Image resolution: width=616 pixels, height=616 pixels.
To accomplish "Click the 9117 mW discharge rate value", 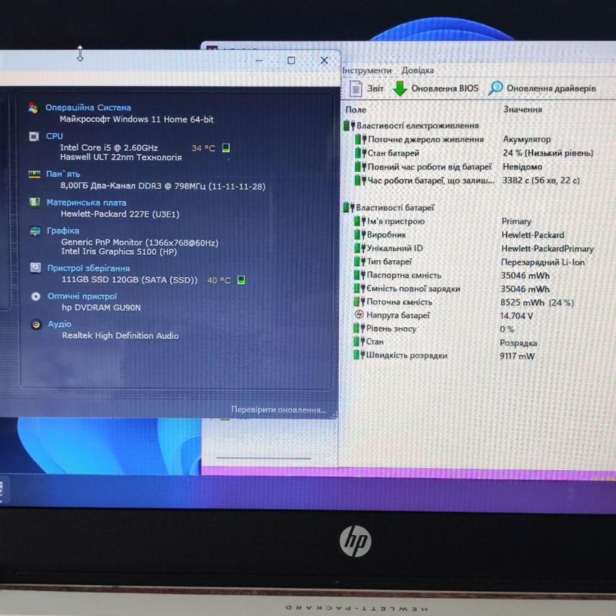I will (x=517, y=356).
